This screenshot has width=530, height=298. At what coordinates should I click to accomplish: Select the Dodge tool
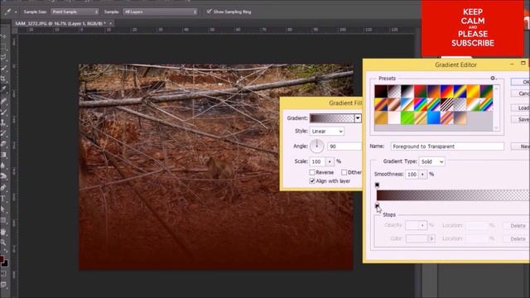(x=3, y=176)
